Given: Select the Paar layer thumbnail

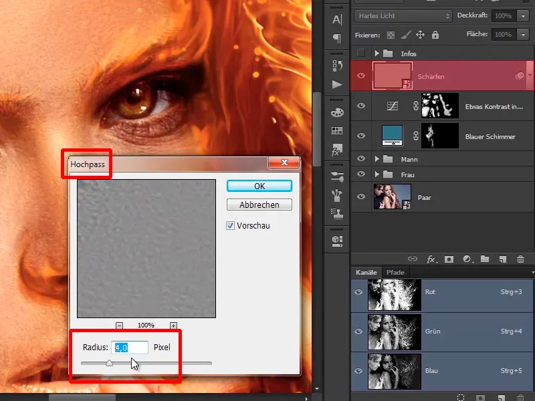Looking at the screenshot, I should pyautogui.click(x=393, y=196).
